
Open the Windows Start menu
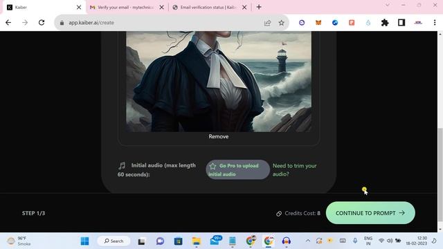pyautogui.click(x=84, y=241)
